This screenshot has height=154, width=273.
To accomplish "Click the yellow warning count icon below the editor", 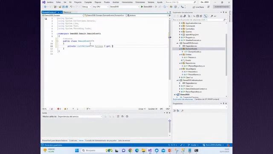I will tap(66, 109).
